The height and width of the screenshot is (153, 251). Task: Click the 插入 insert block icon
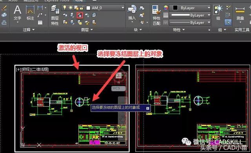click(x=132, y=12)
